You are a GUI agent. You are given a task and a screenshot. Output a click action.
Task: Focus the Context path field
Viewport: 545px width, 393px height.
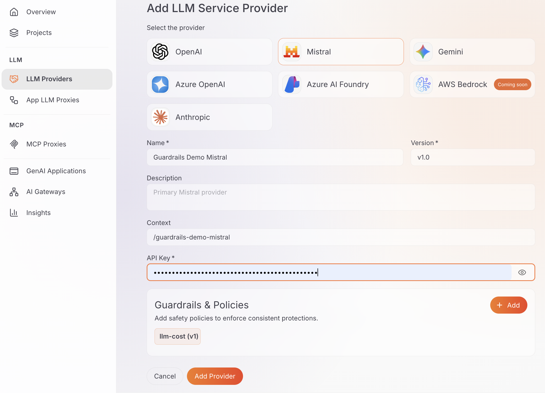[x=341, y=237]
